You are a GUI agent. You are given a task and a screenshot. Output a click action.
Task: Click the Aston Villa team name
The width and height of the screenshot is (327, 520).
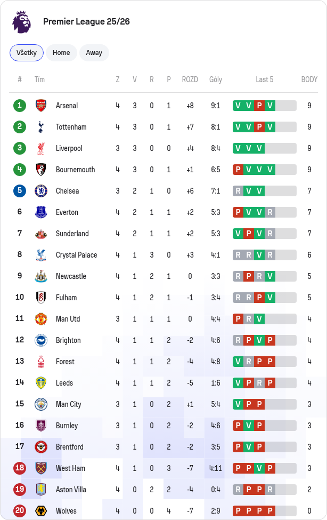[x=71, y=490]
